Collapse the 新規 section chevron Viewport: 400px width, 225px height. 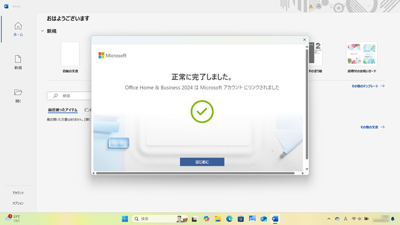click(43, 31)
